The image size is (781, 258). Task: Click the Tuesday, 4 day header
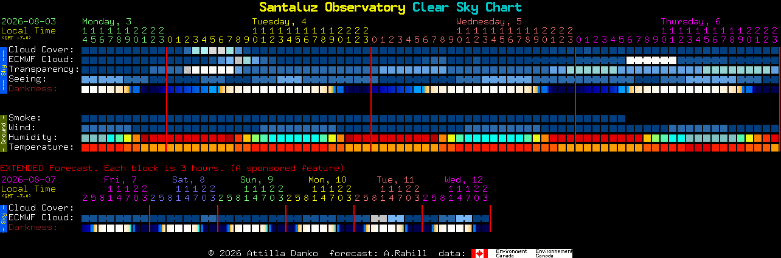click(279, 21)
